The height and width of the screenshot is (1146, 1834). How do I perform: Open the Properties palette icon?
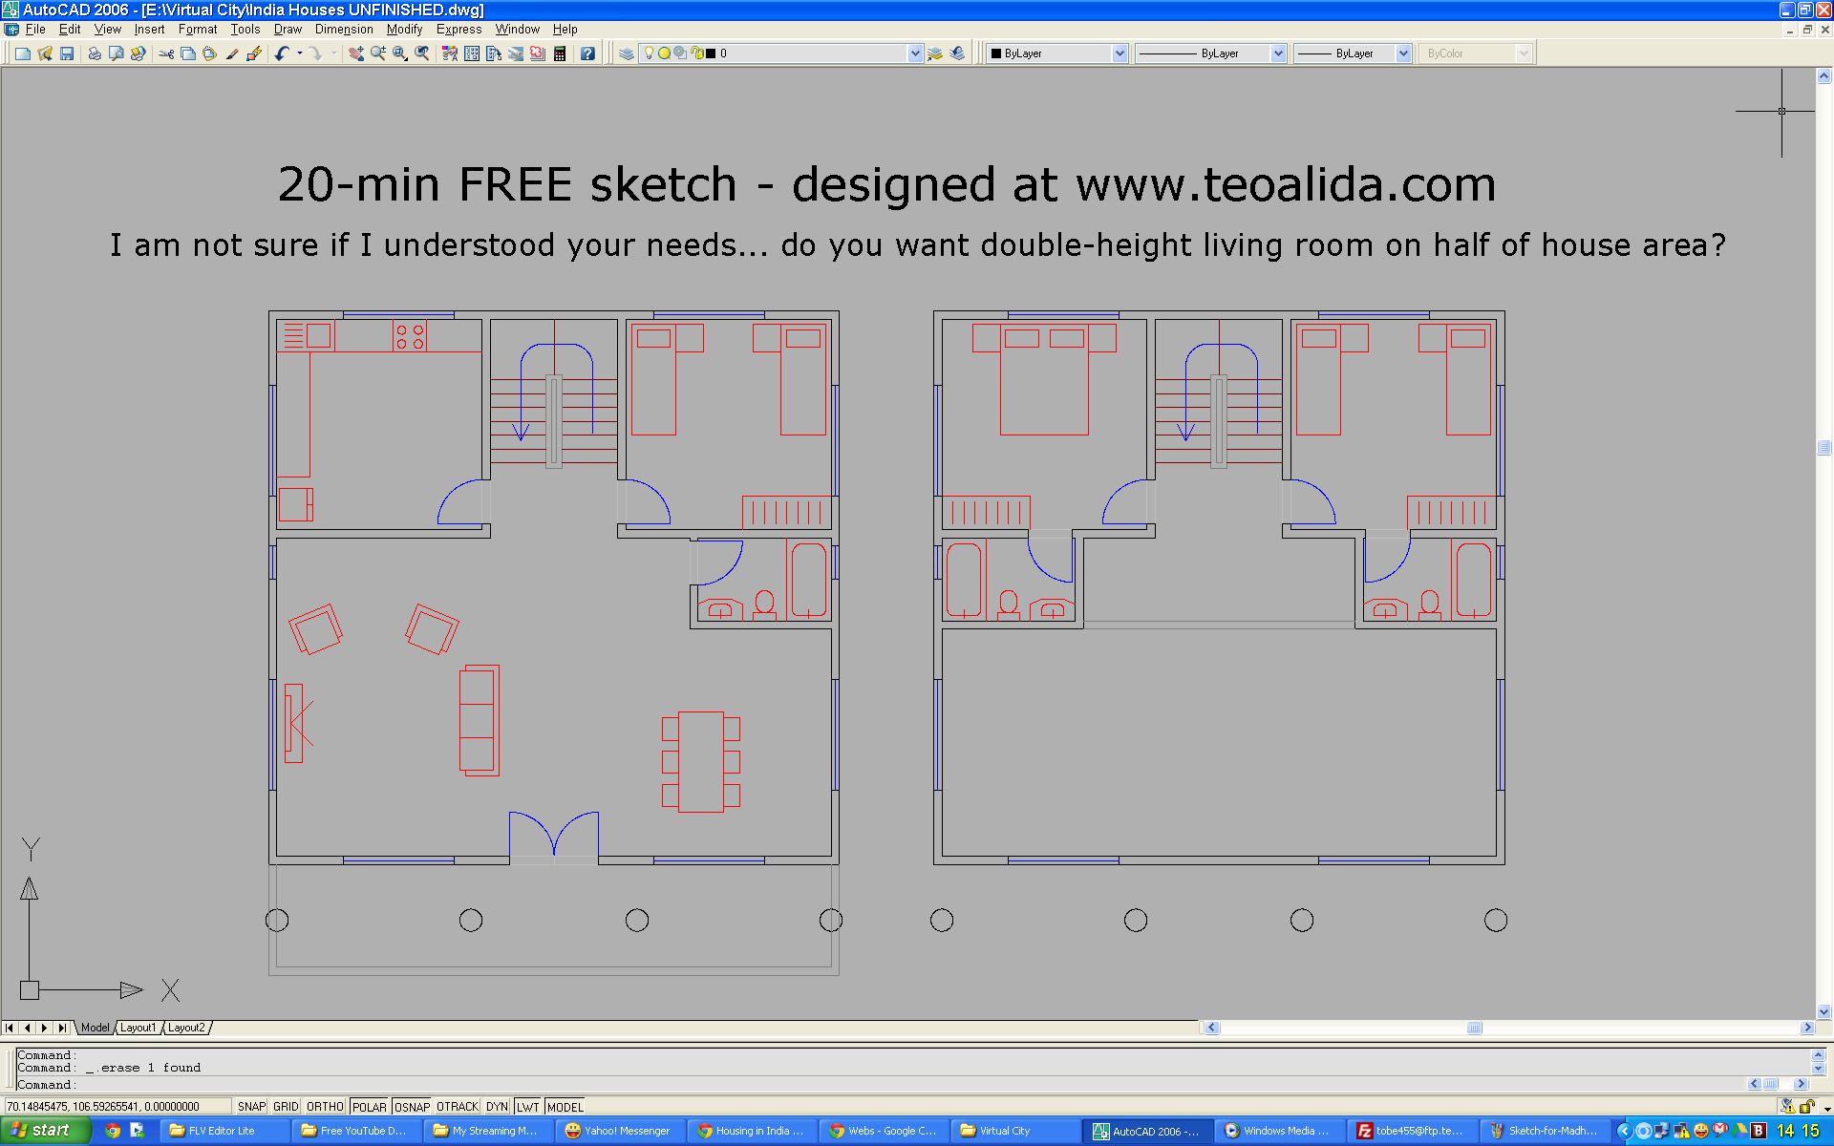click(x=450, y=53)
